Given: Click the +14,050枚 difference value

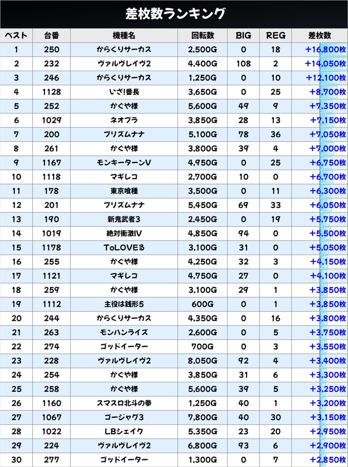Looking at the screenshot, I should (325, 64).
